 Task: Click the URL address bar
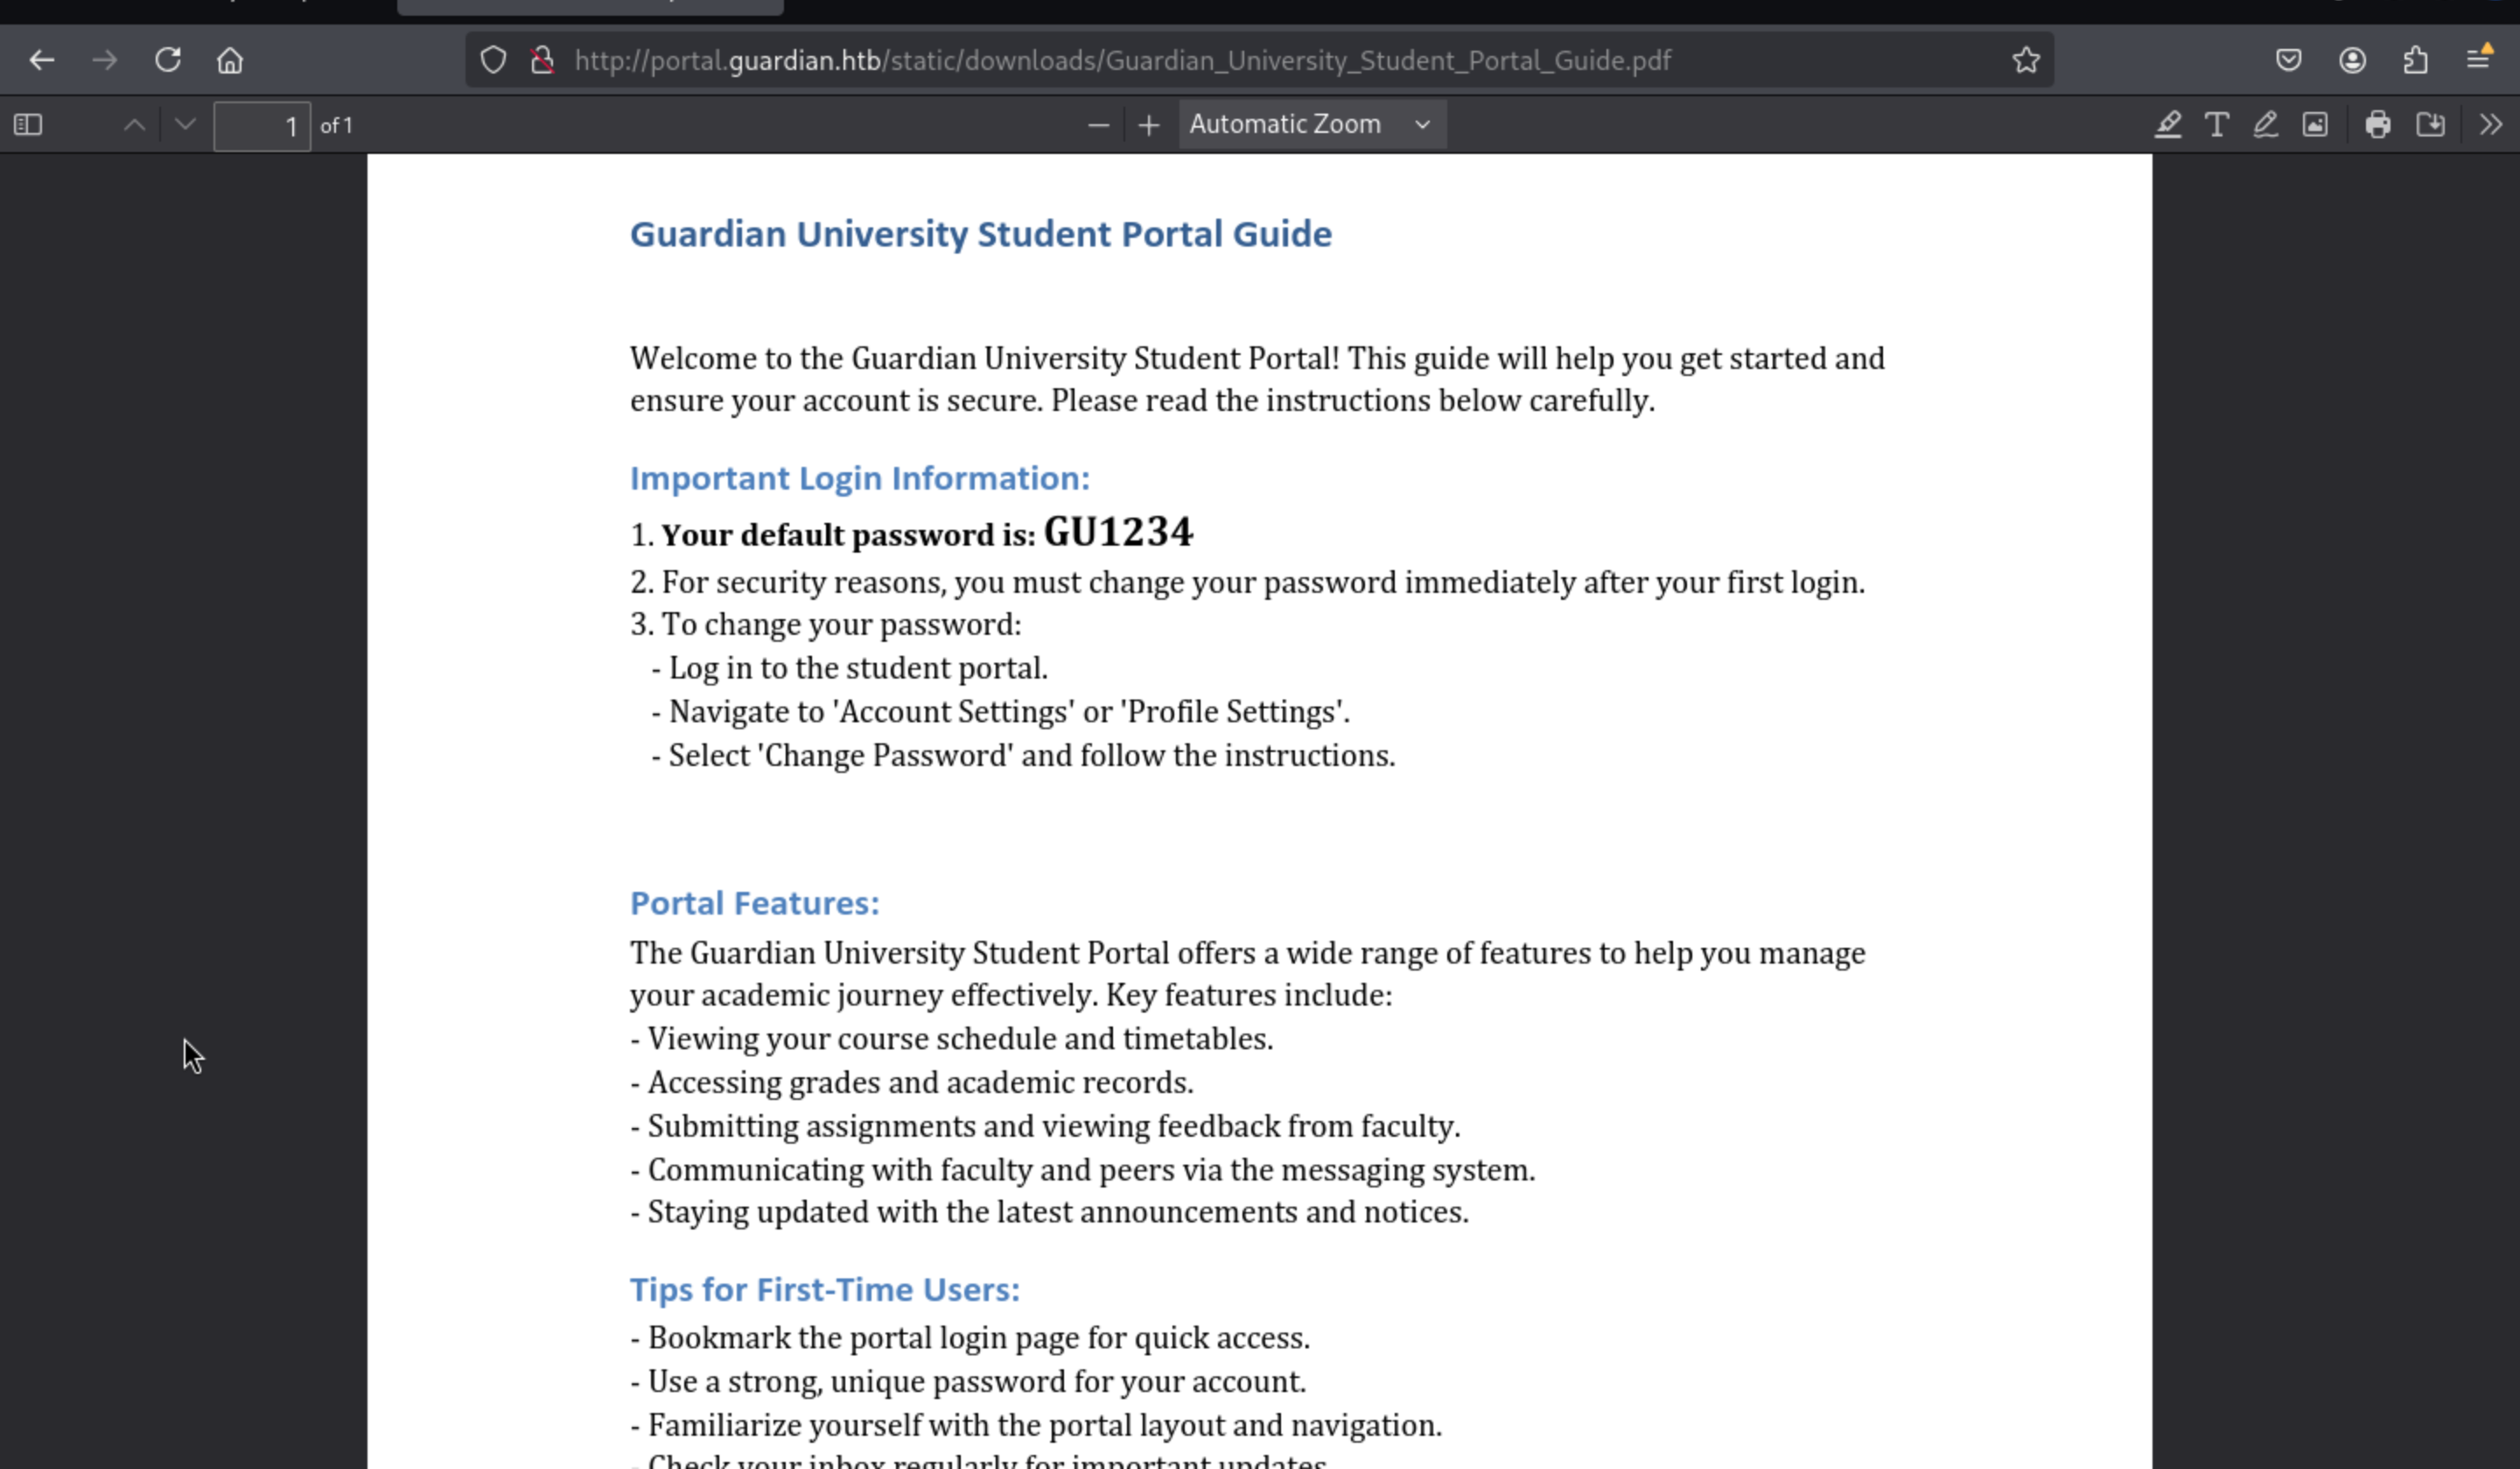click(1120, 60)
